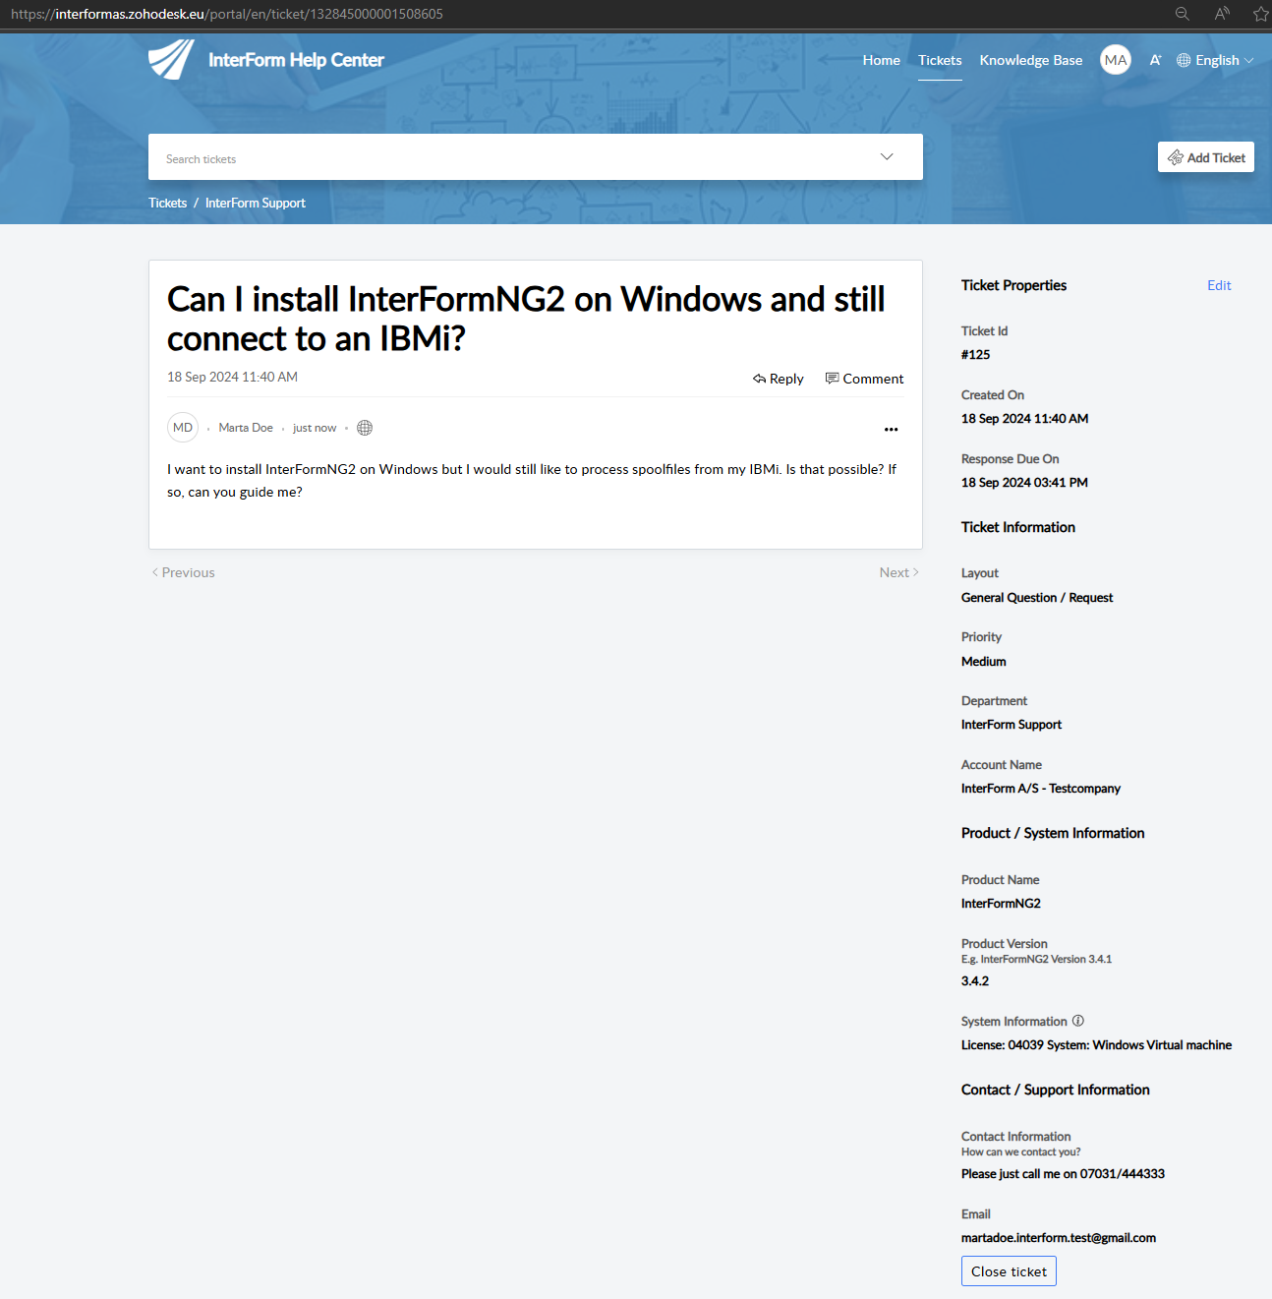This screenshot has width=1272, height=1299.
Task: Click the just now timestamp
Action: [315, 428]
